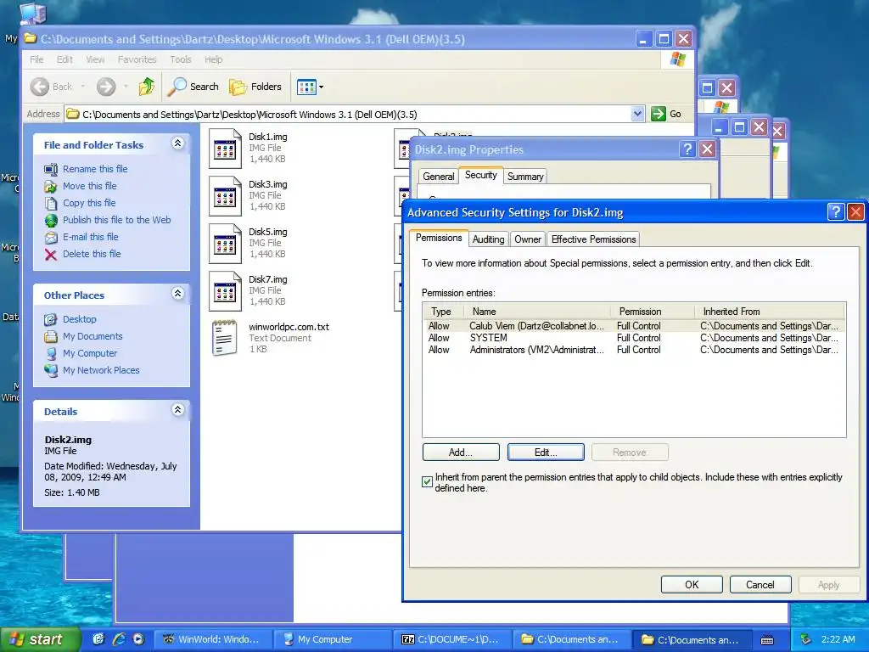
Task: Click Delete this file
Action: 92,254
